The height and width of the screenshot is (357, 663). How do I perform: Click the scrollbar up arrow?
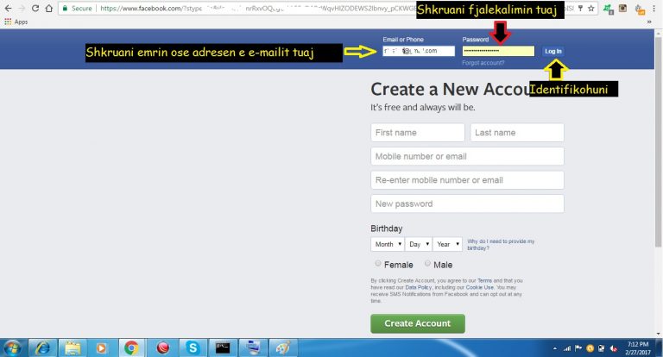click(x=658, y=33)
